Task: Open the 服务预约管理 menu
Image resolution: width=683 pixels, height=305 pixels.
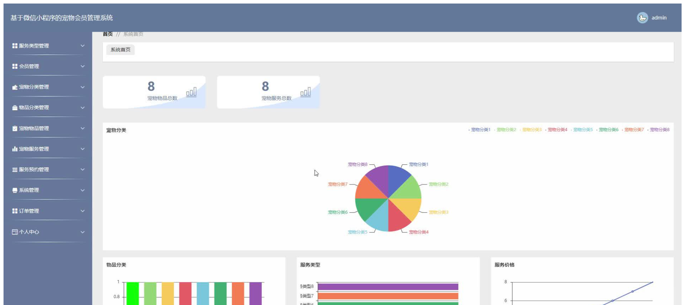Action: pyautogui.click(x=48, y=169)
